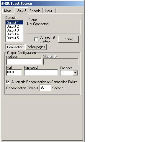The width and height of the screenshot is (151, 142).
Task: Click the Connect button
Action: pyautogui.click(x=68, y=39)
